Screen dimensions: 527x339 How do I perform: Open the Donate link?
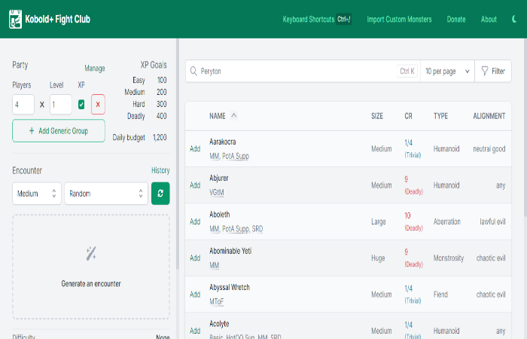(x=456, y=19)
